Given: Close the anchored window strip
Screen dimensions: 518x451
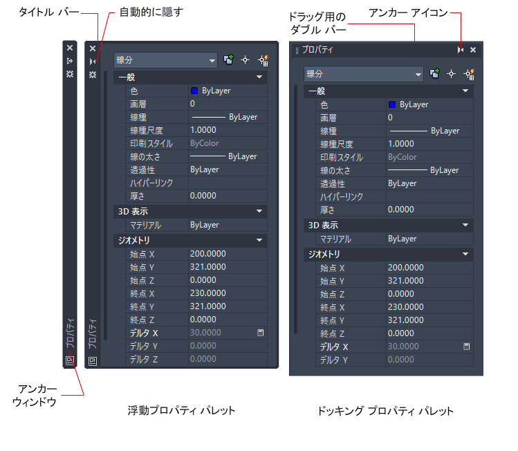Looking at the screenshot, I should pos(70,48).
